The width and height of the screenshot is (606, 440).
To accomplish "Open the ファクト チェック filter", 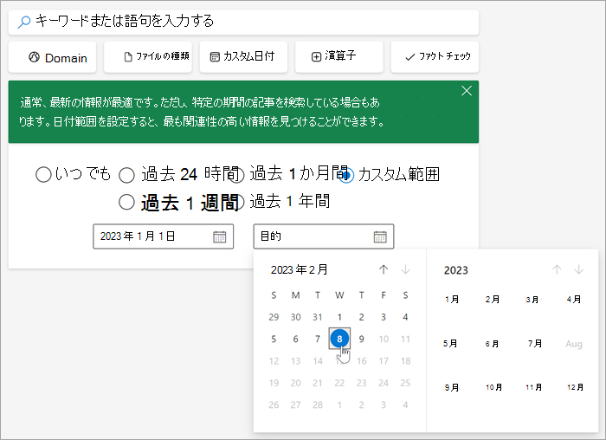I will tap(435, 57).
